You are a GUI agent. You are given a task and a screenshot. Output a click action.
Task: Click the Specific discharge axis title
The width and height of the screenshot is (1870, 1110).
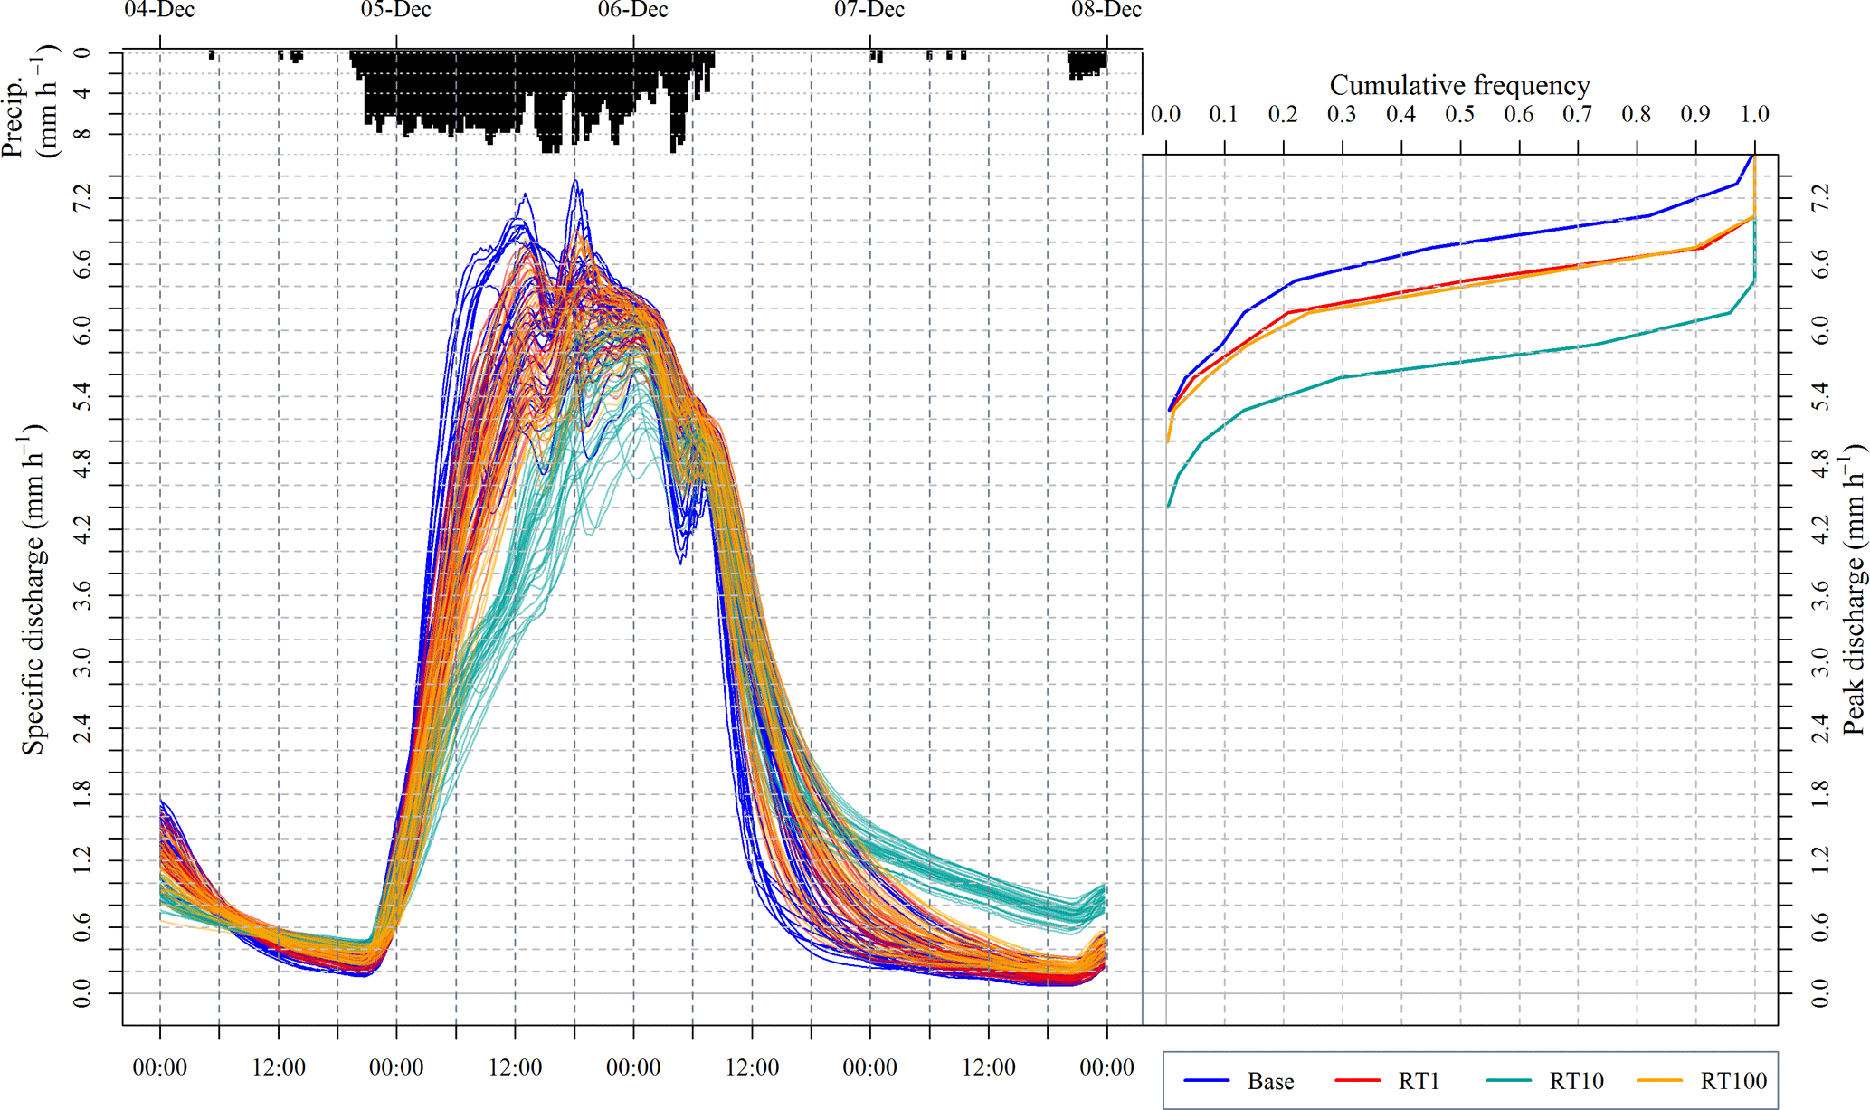[x=33, y=588]
